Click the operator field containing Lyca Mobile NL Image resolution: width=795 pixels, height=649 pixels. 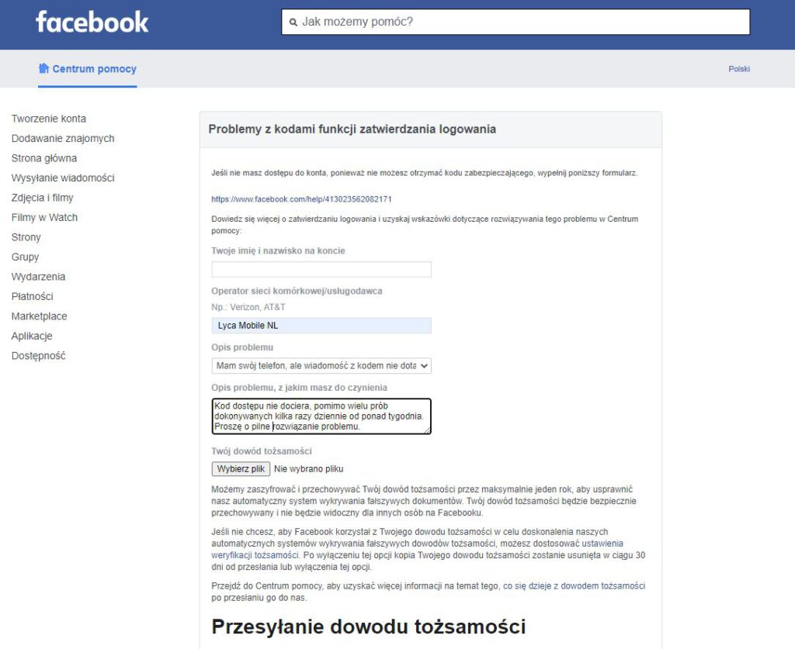(x=321, y=326)
